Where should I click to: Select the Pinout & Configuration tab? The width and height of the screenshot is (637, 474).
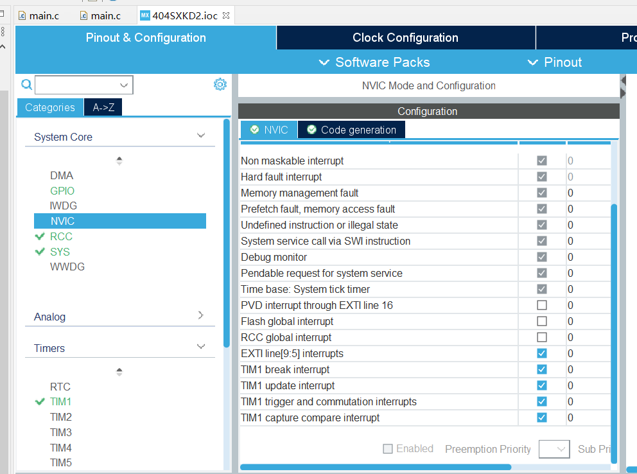146,38
